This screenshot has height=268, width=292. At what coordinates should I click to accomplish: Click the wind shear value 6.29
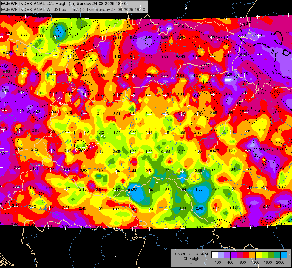pos(244,55)
